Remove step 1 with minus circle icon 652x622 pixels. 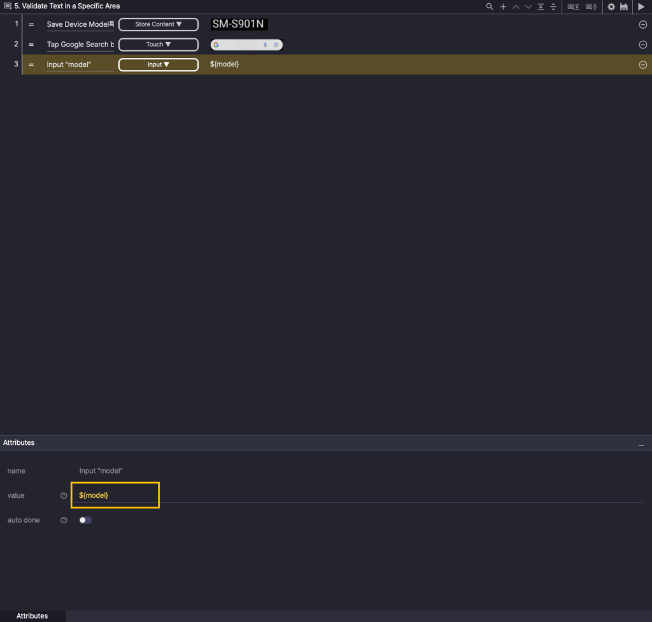coord(642,25)
